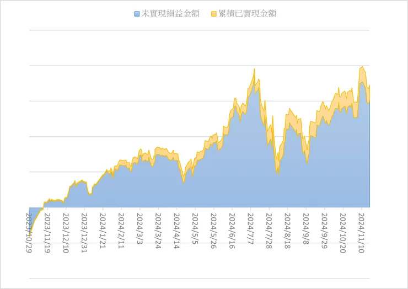This screenshot has height=289, width=408.
Task: Click the 2024/11/10 axis date label
Action: (362, 233)
